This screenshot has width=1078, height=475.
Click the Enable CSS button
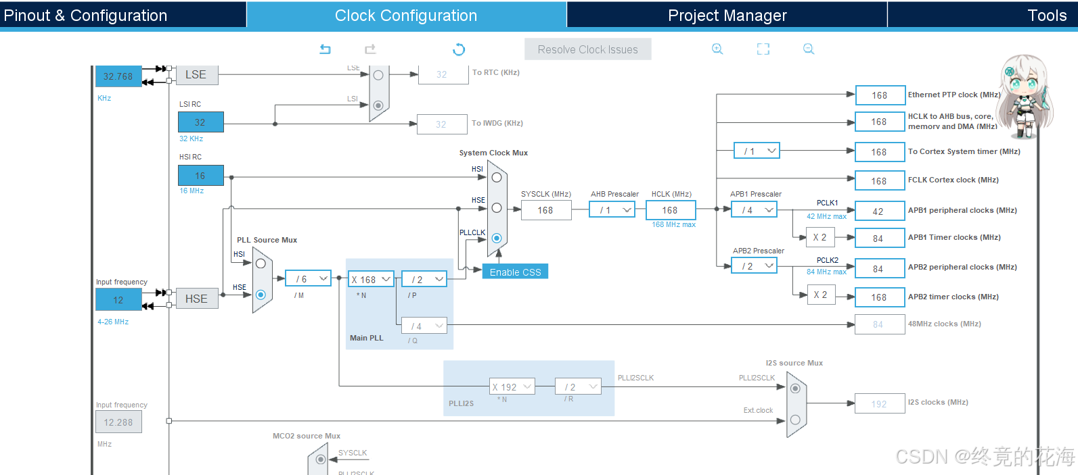coord(515,272)
